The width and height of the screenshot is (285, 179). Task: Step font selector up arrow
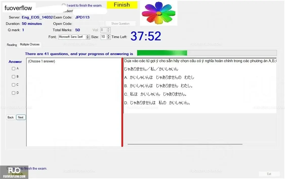pos(88,35)
